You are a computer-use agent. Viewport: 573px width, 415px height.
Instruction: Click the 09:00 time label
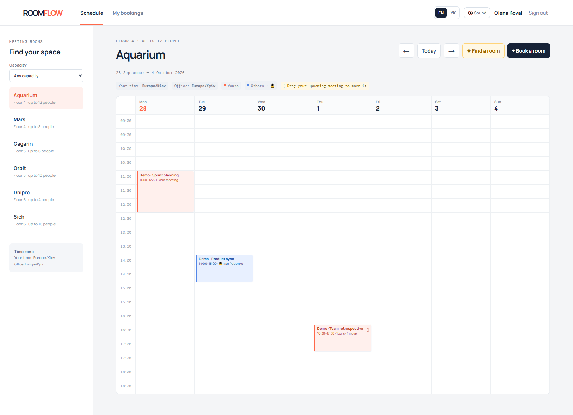coord(126,121)
